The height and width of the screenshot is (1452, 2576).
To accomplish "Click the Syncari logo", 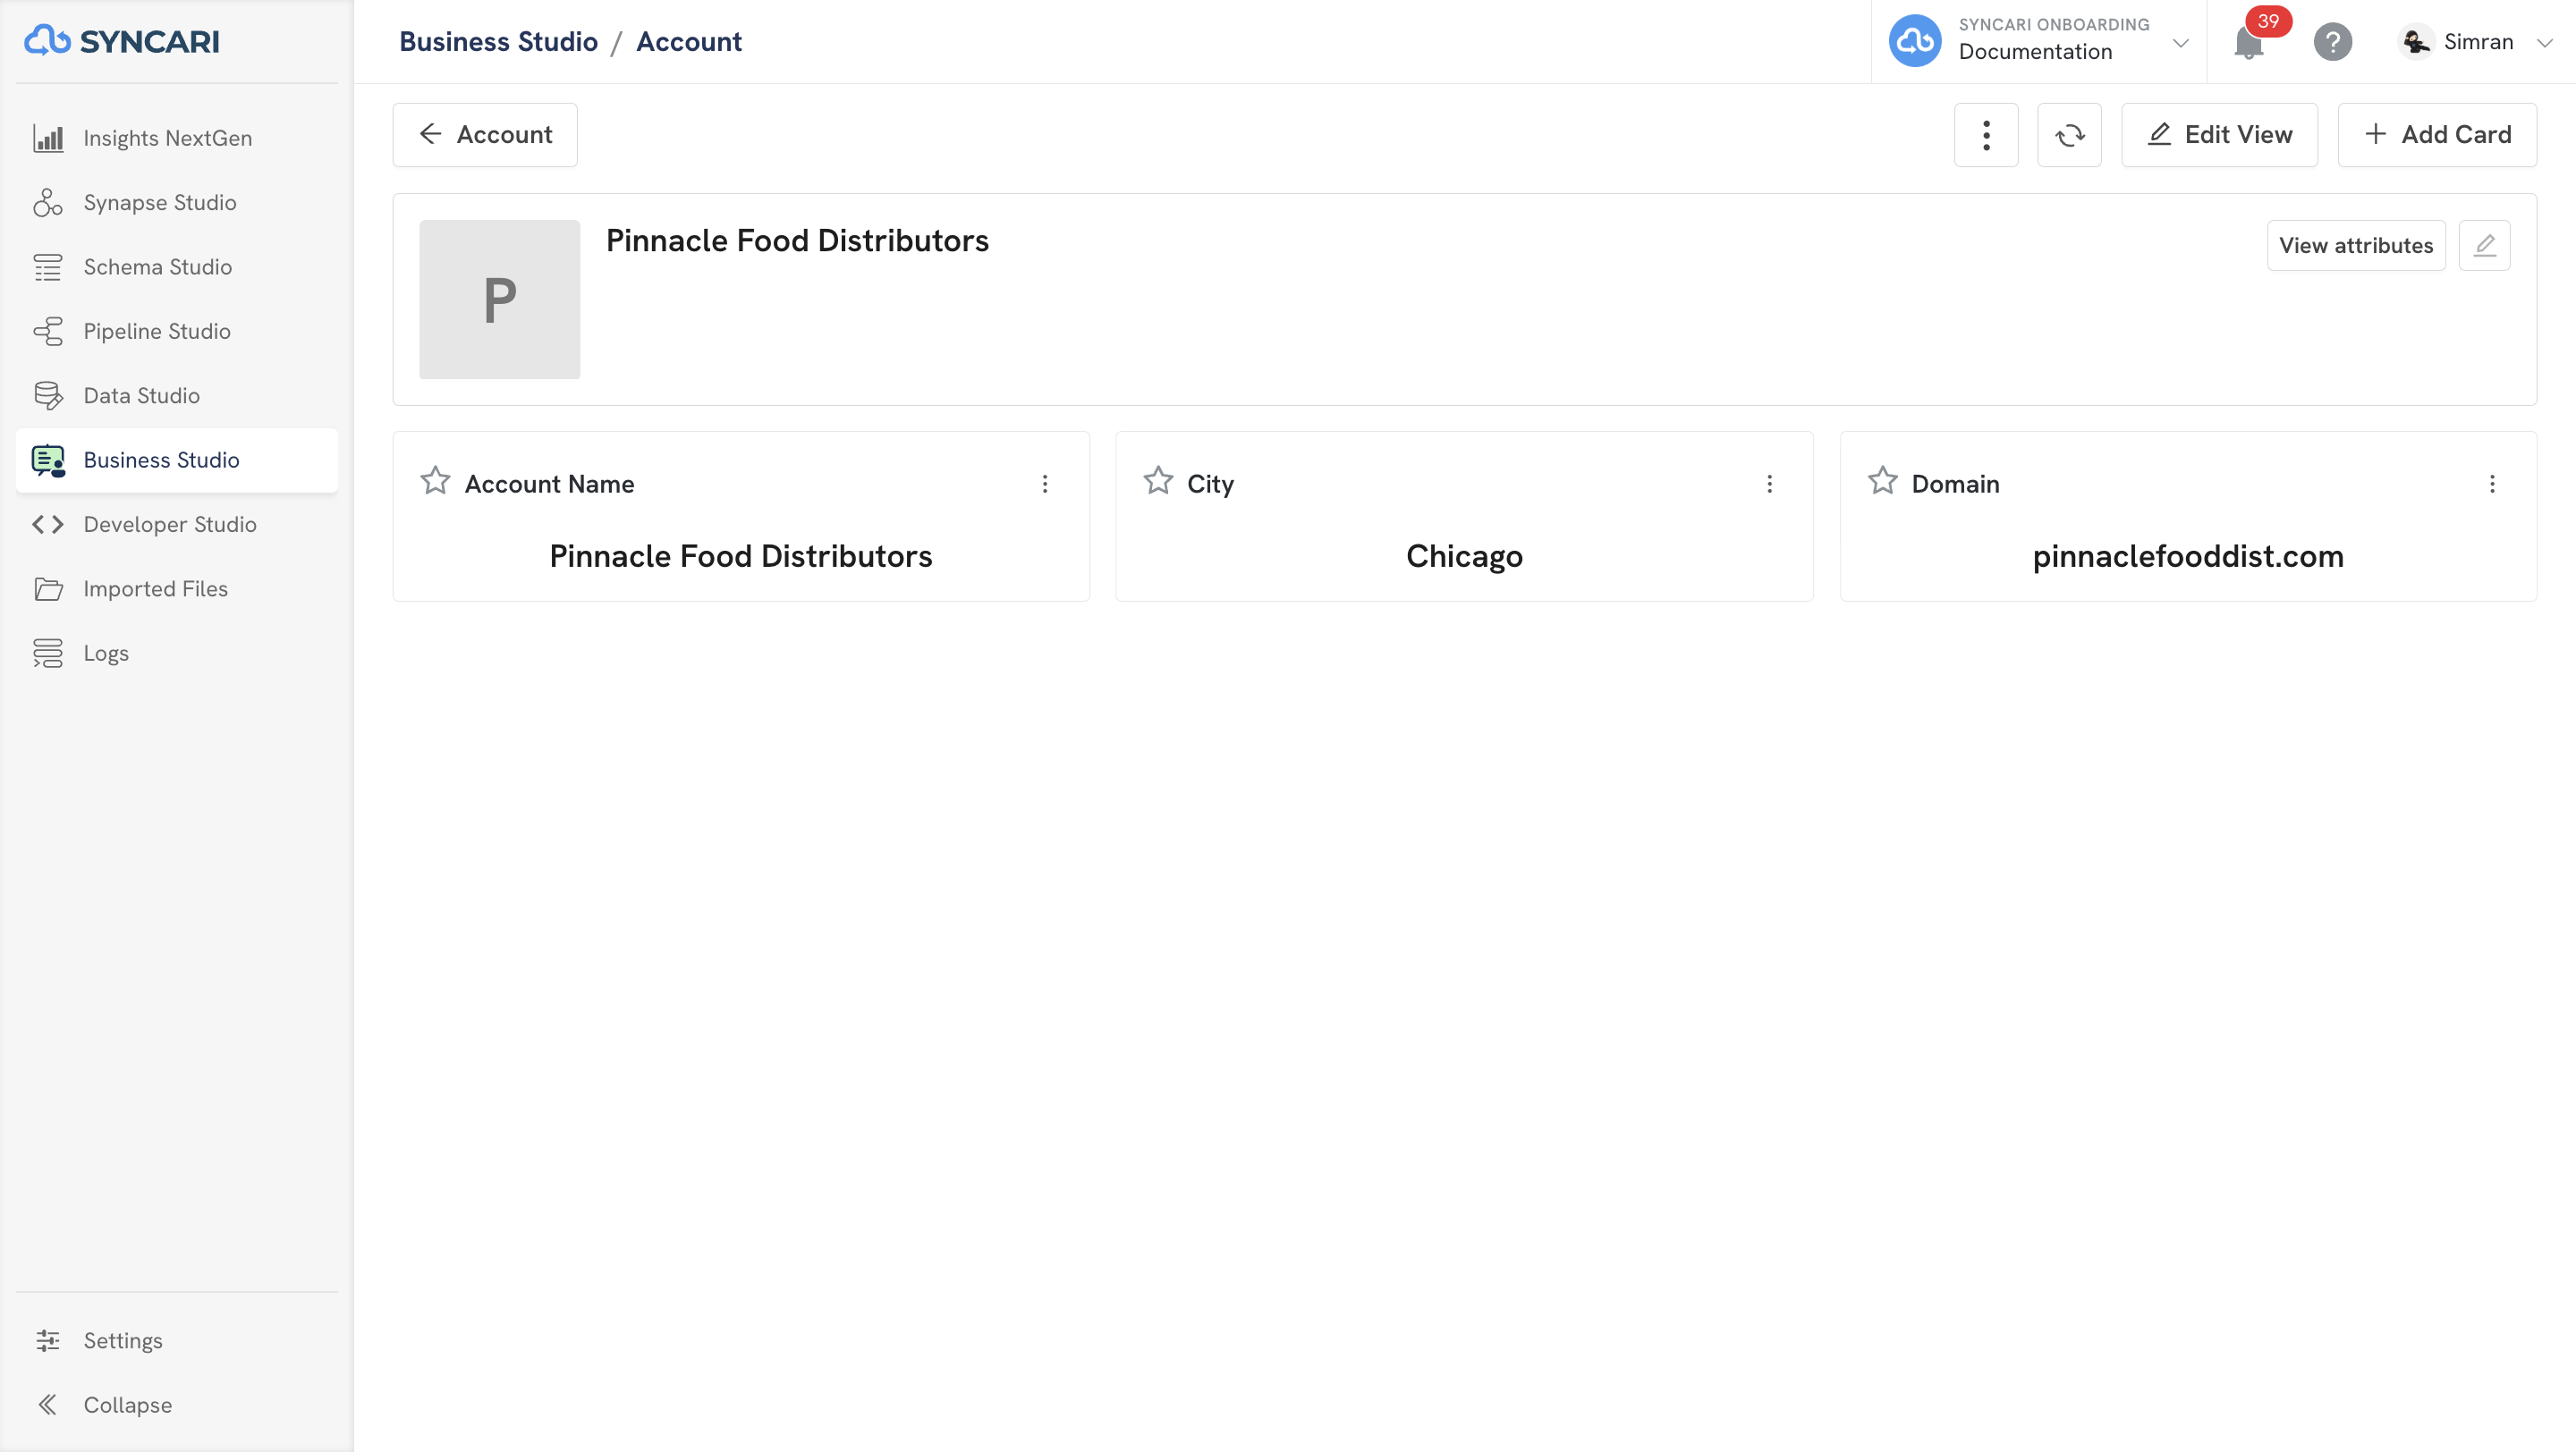I will [122, 41].
